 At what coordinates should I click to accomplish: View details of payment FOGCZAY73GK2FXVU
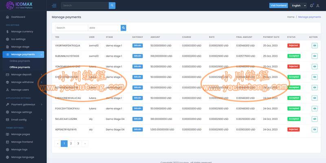pos(315,109)
